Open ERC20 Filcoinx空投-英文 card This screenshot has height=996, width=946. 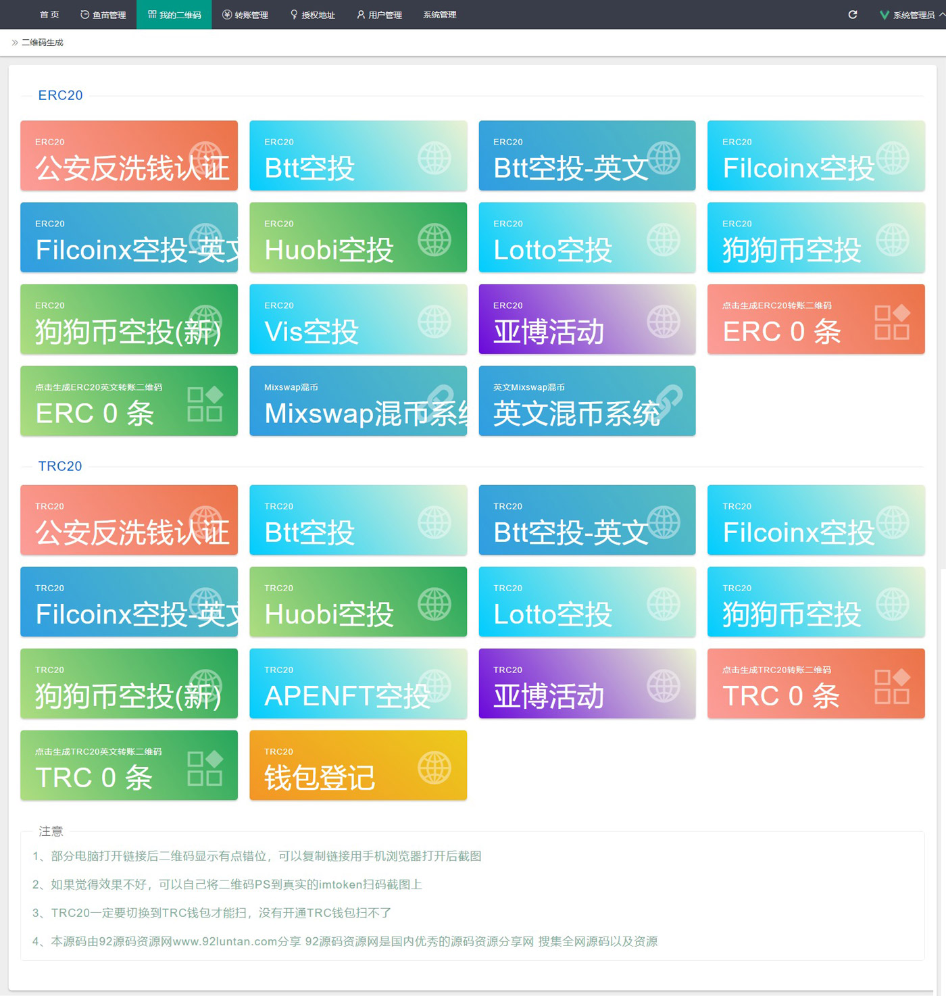[x=129, y=237]
